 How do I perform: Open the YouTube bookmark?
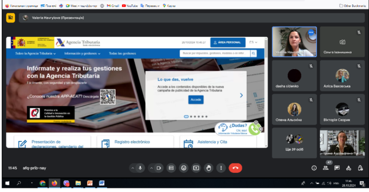pyautogui.click(x=130, y=6)
